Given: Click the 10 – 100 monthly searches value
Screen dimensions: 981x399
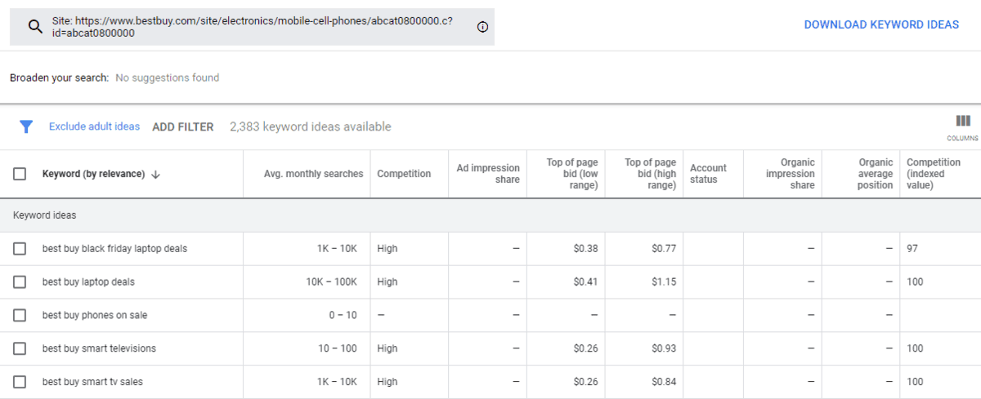Looking at the screenshot, I should pos(338,348).
